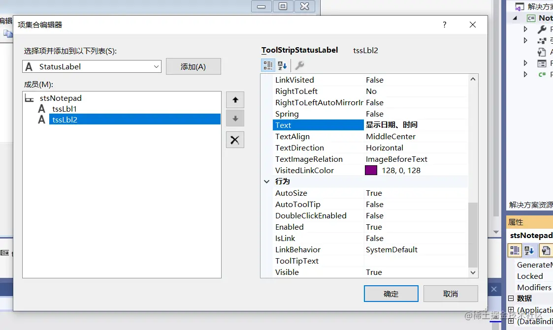Select the Enabled property row
Image resolution: width=553 pixels, height=330 pixels.
pyautogui.click(x=370, y=227)
